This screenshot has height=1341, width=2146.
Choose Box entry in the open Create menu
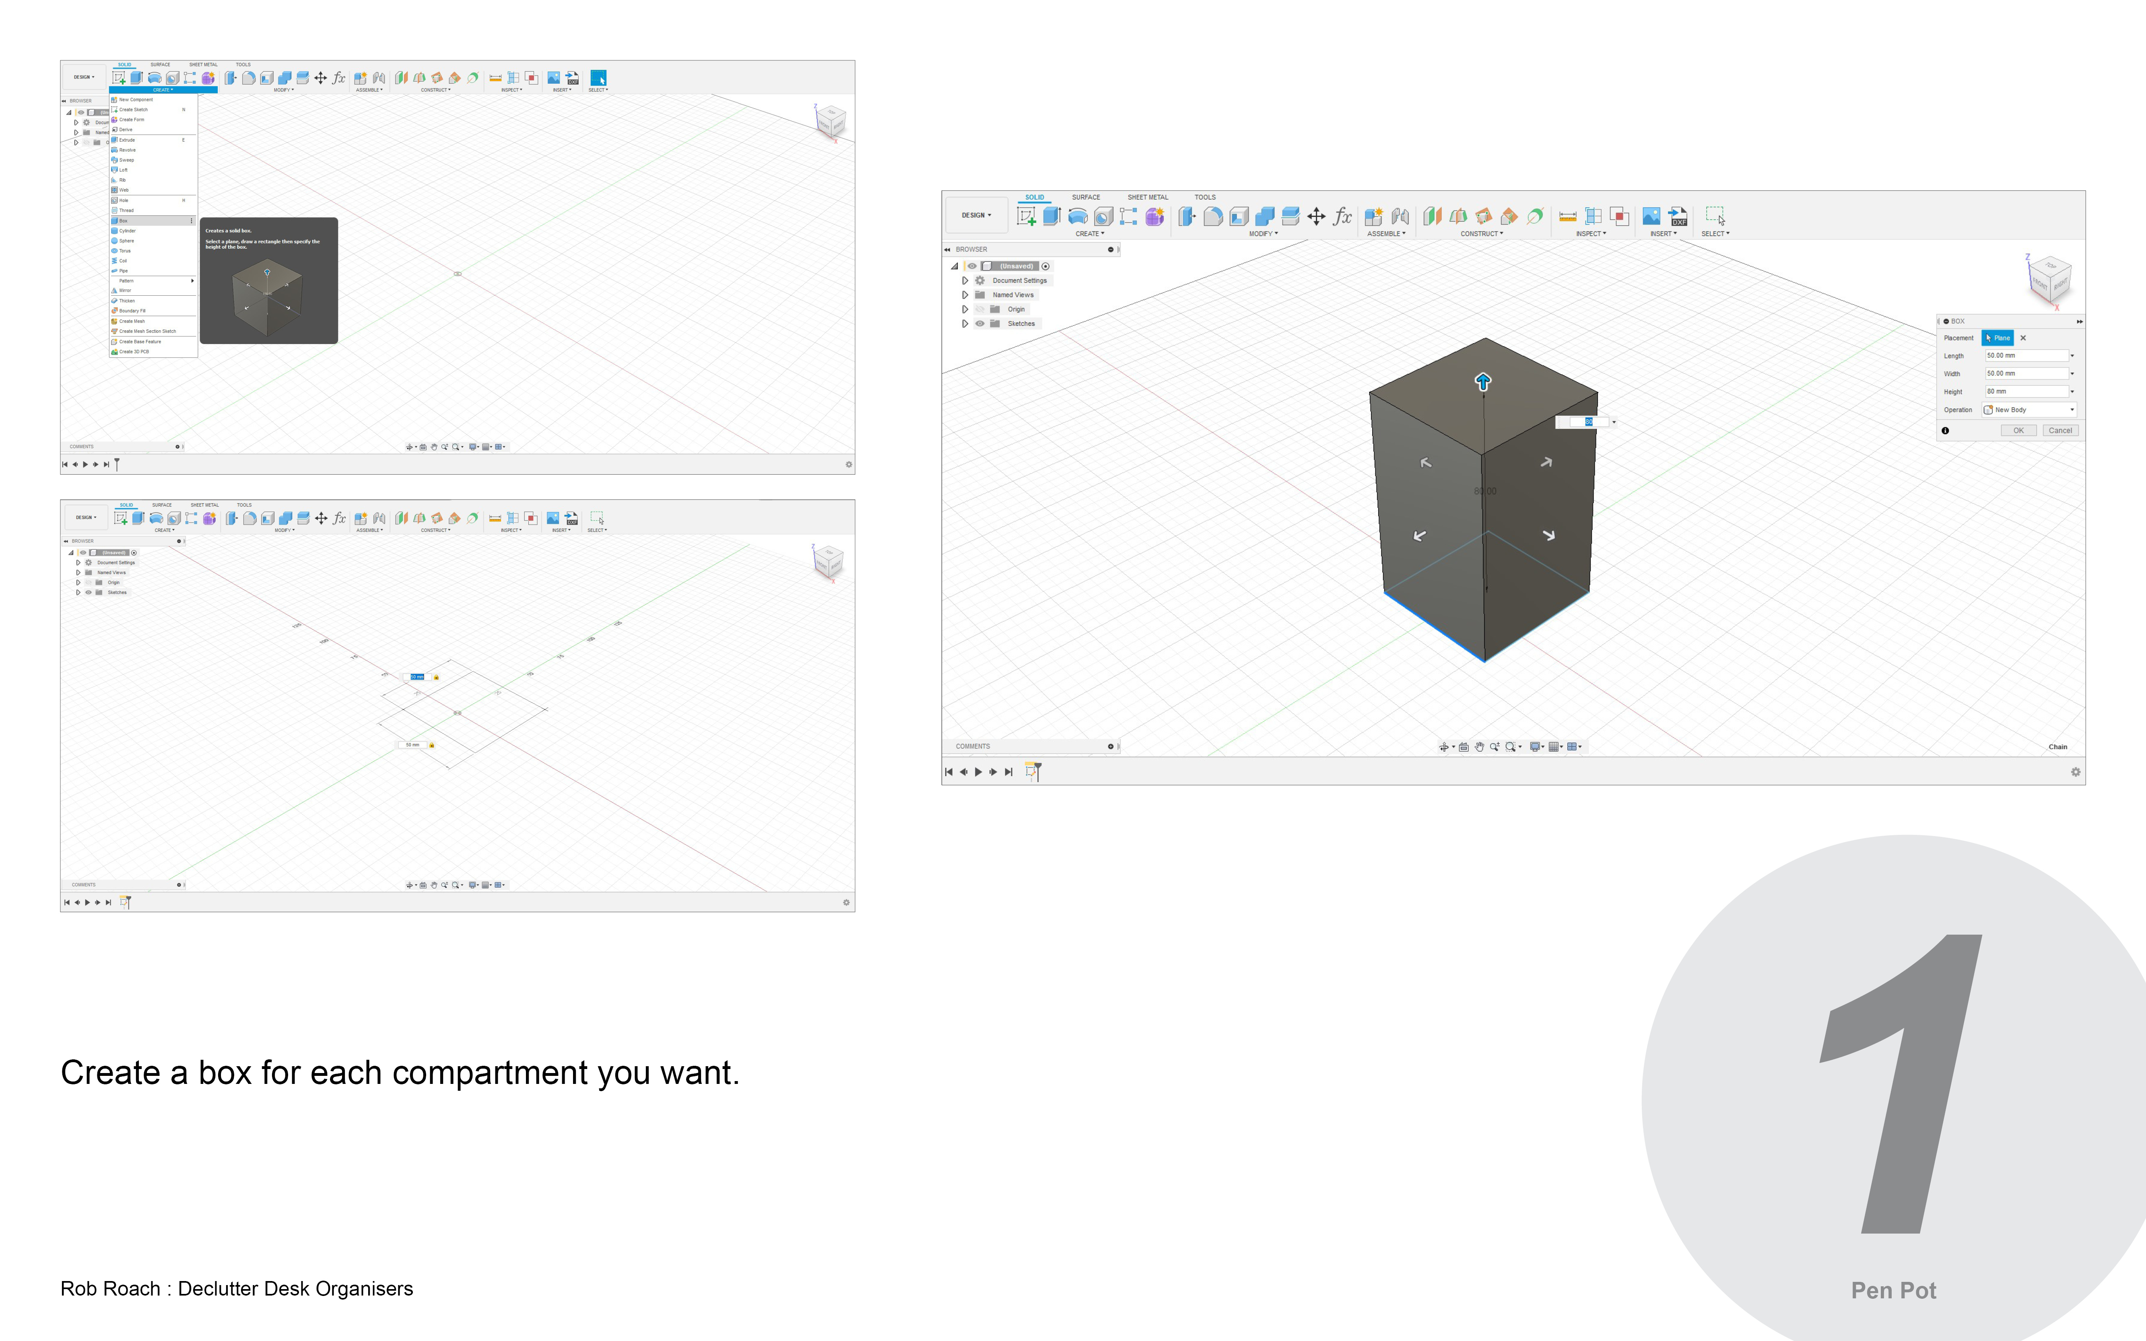pos(153,221)
